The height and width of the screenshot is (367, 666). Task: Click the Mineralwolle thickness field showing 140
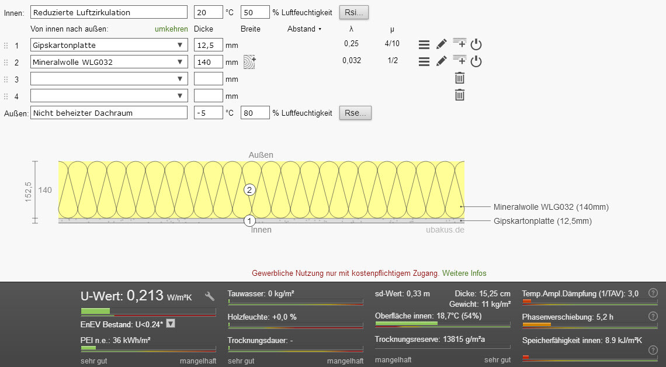click(208, 62)
